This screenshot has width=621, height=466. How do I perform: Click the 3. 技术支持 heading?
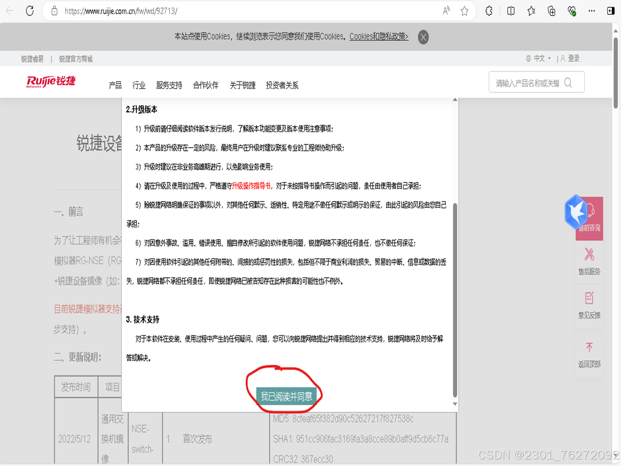142,320
